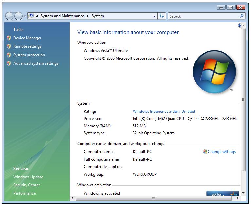Open the address bar history dropdown
Image resolution: width=251 pixels, height=206 pixels.
(154, 16)
